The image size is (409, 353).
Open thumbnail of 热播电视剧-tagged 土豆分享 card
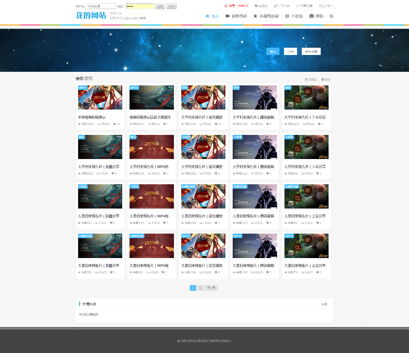(x=306, y=196)
